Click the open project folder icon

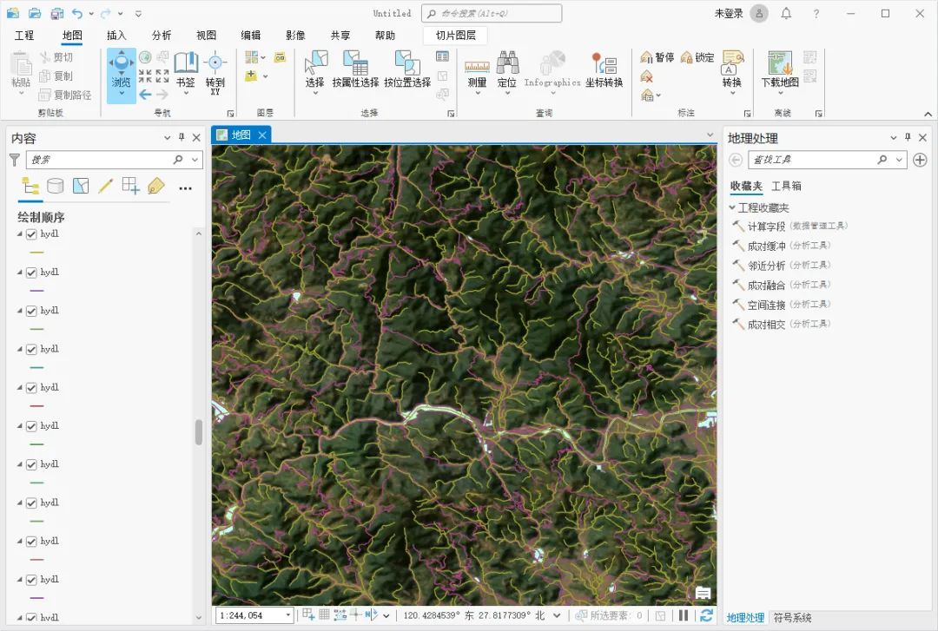click(x=35, y=13)
